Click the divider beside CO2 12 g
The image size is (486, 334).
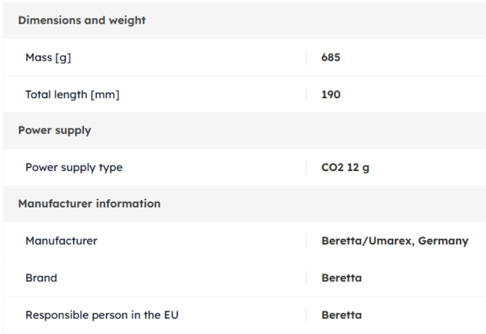tap(306, 167)
